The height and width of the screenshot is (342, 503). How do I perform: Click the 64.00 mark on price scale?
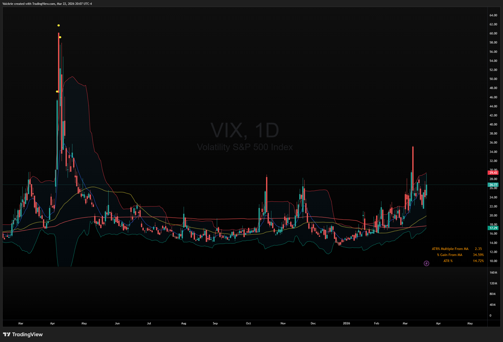pos(493,15)
